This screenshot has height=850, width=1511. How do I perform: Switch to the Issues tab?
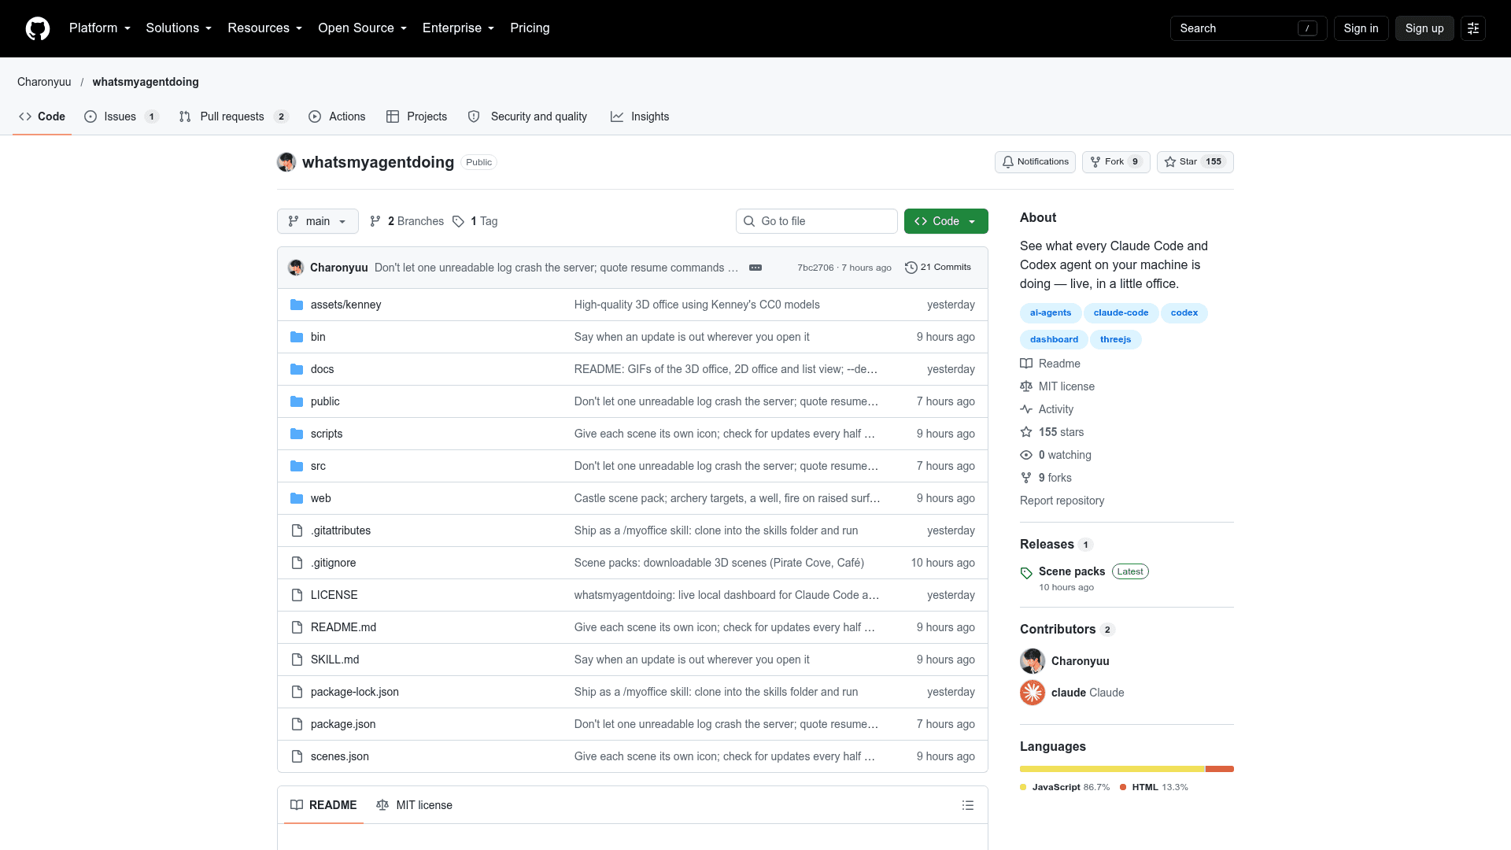(122, 116)
